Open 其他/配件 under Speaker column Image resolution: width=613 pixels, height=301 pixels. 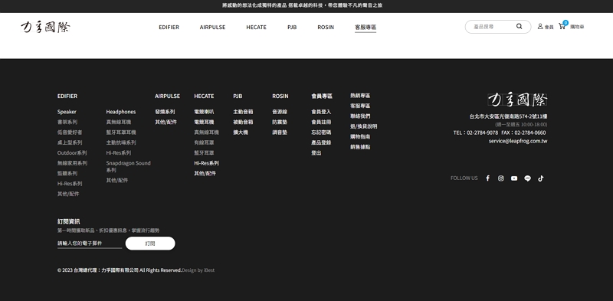click(x=68, y=194)
